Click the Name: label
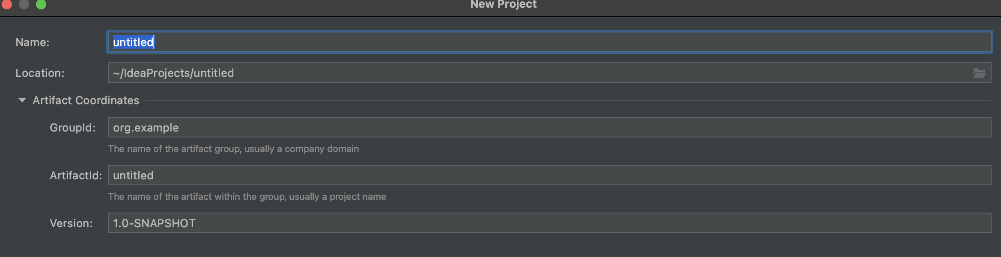1001x257 pixels. coord(33,42)
